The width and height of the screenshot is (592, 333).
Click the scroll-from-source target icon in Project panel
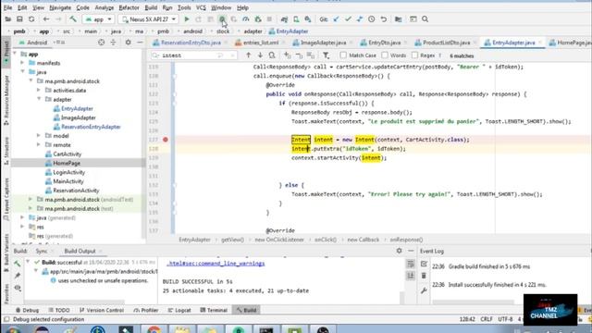[101, 43]
